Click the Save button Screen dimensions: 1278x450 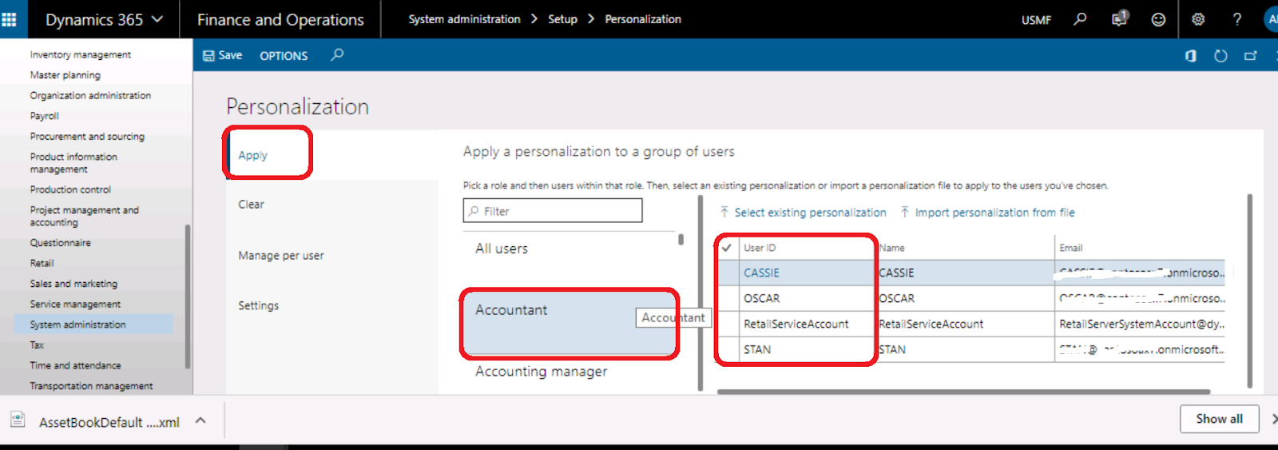223,55
